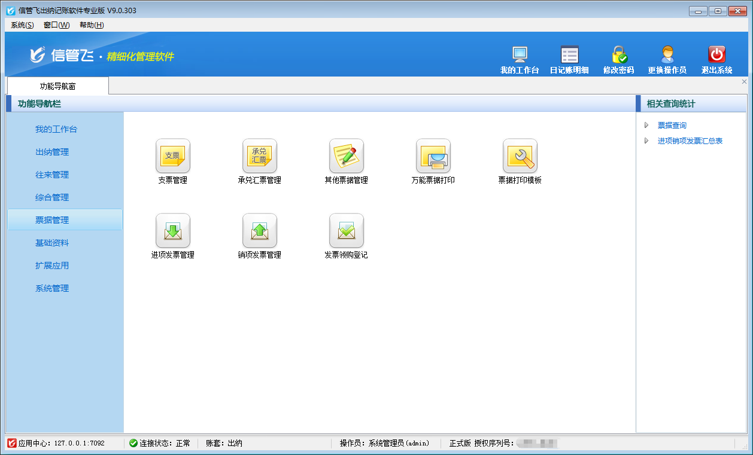Expand 进项销项发票汇总表 arrow
The height and width of the screenshot is (455, 753).
tap(646, 141)
